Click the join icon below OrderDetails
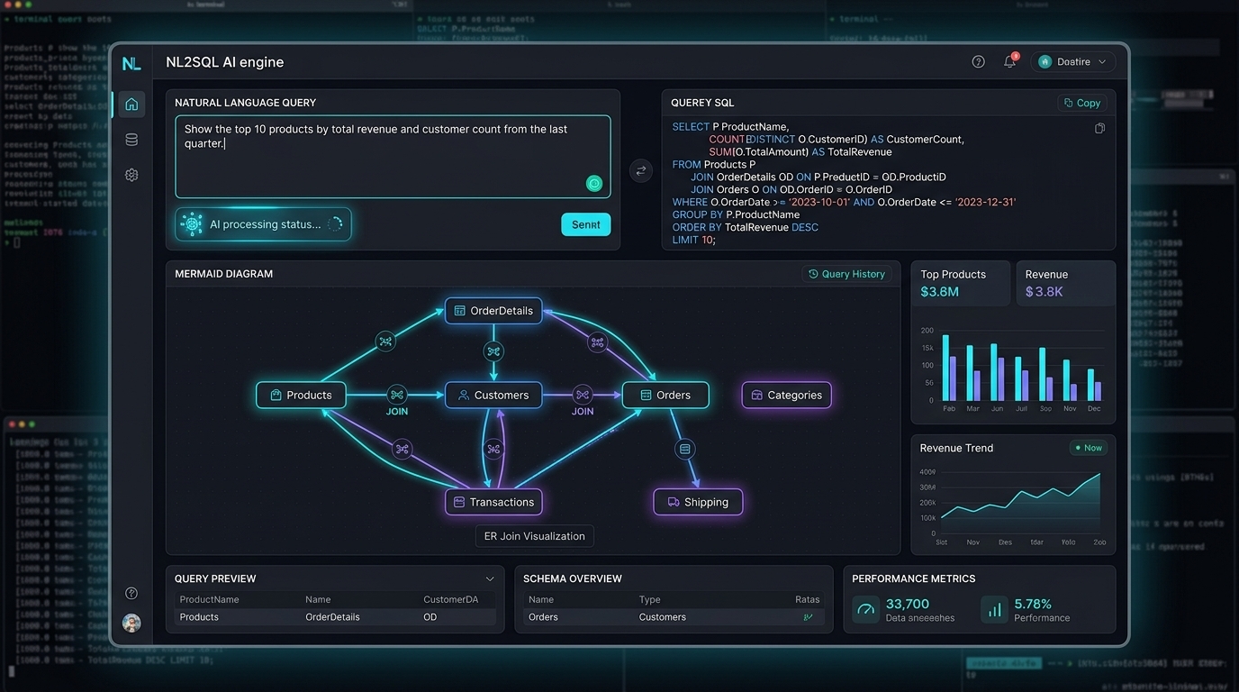Image resolution: width=1239 pixels, height=692 pixels. [x=493, y=351]
